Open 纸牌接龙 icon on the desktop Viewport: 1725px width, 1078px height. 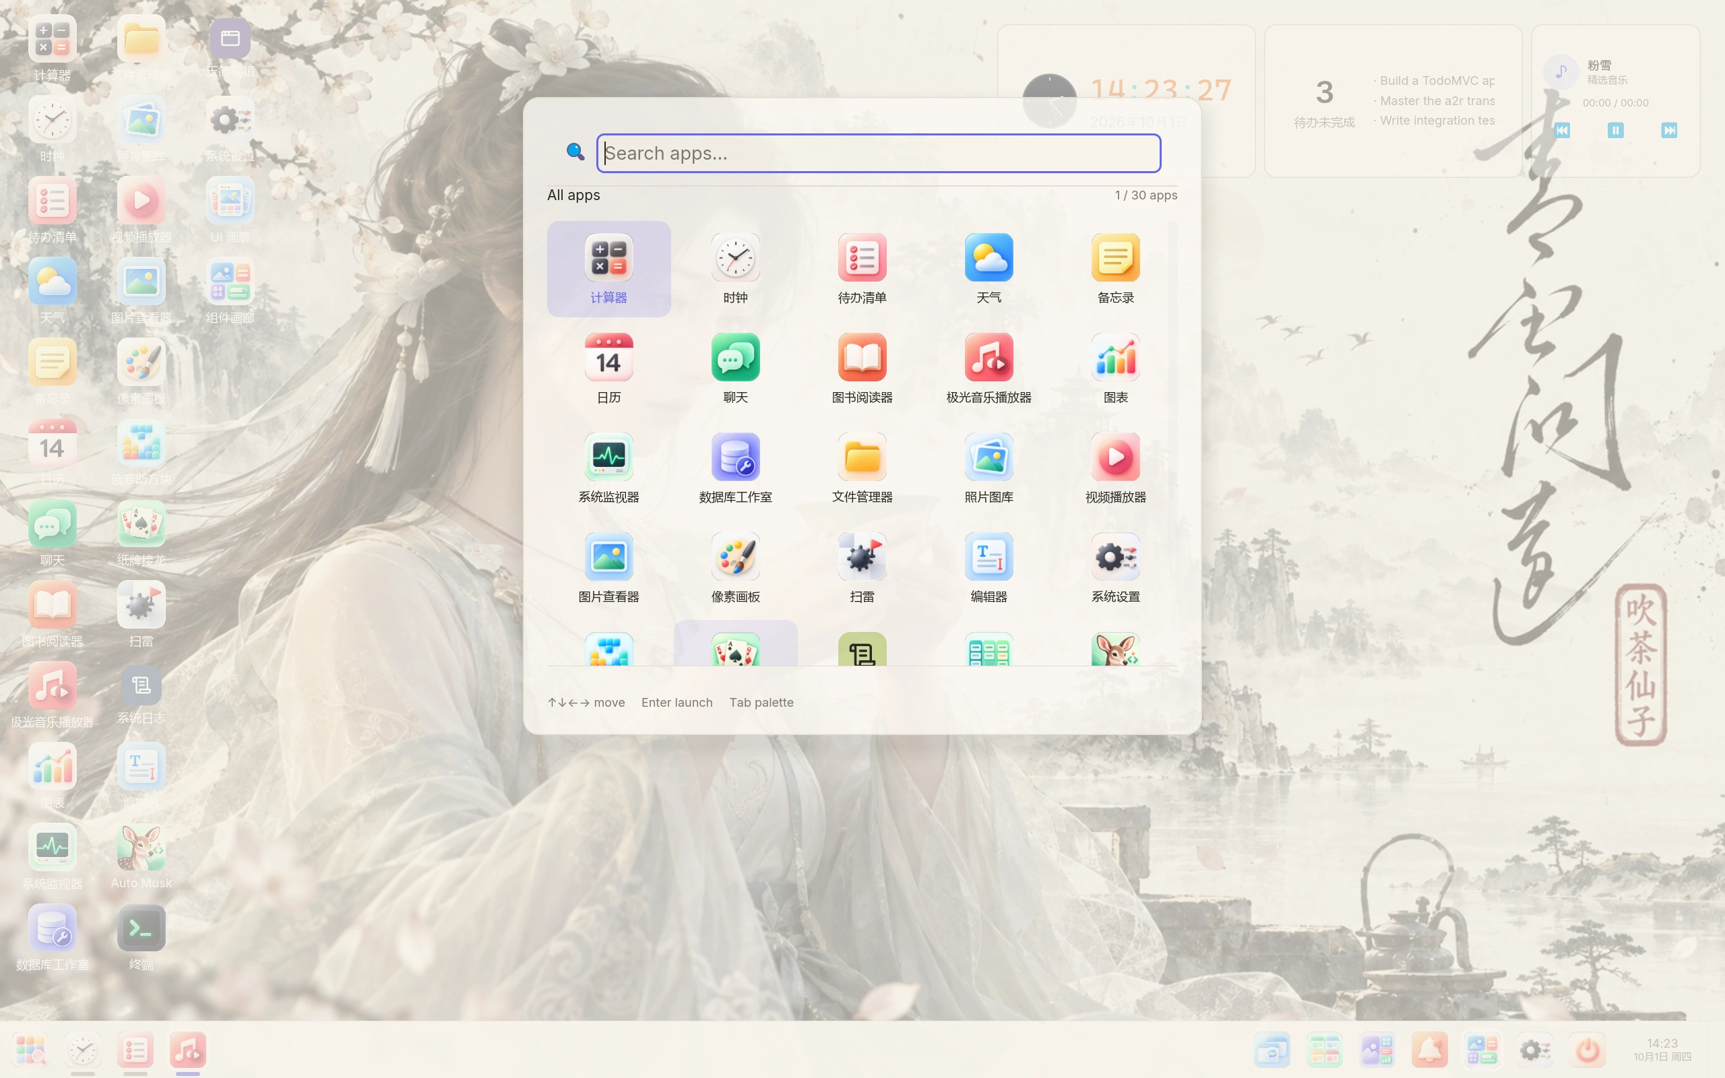coord(141,534)
